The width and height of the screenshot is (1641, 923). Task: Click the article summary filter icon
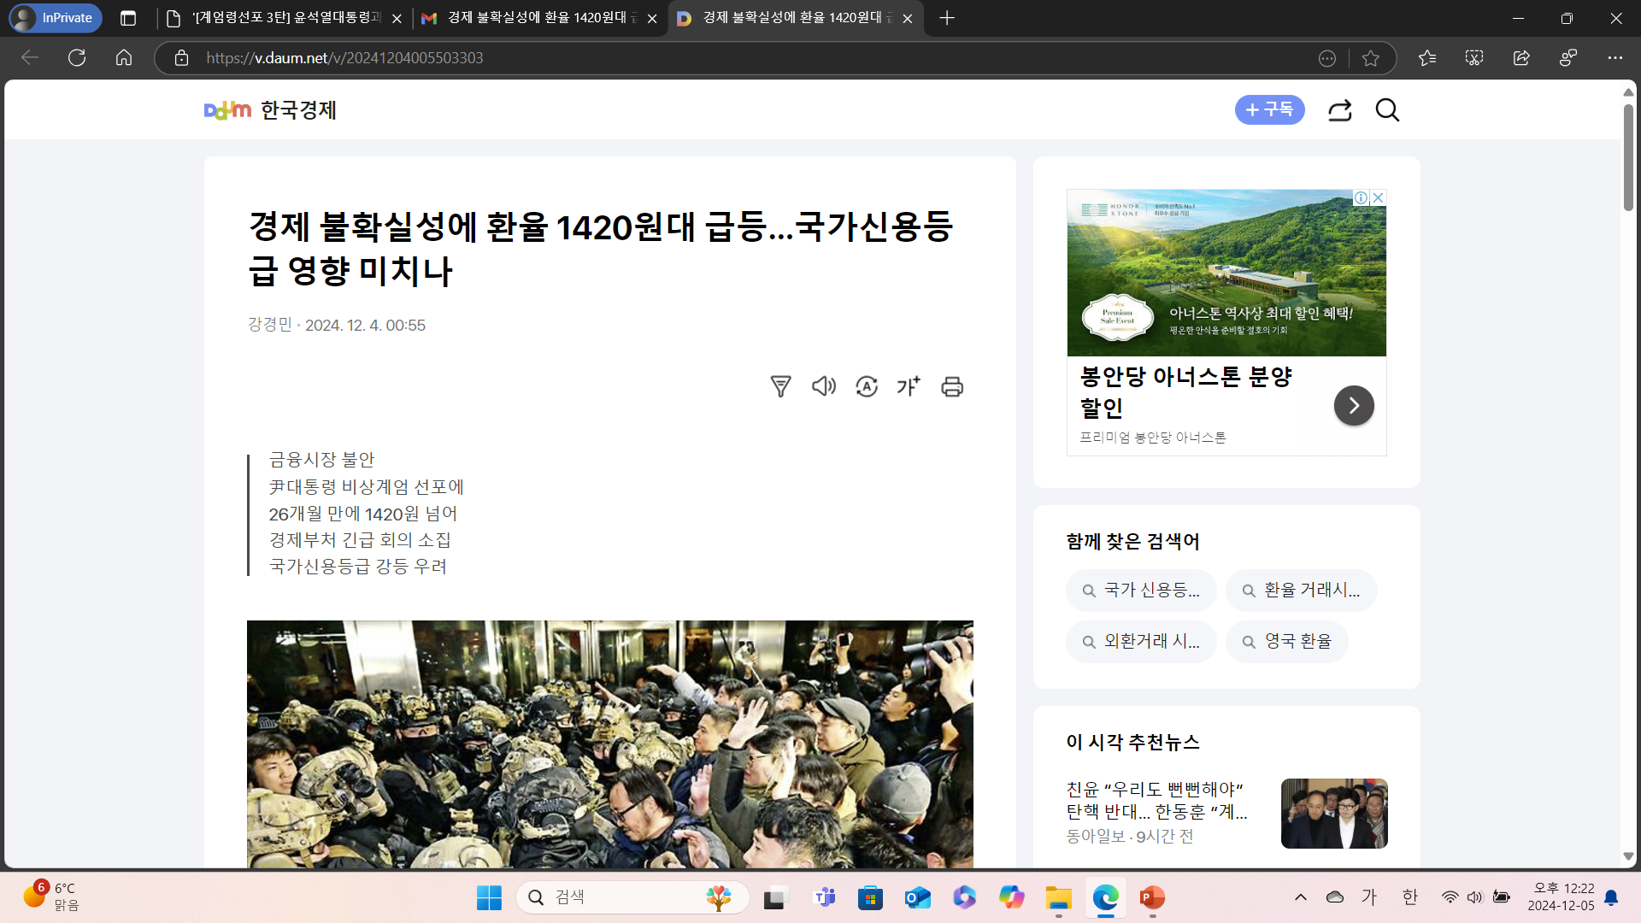point(780,386)
